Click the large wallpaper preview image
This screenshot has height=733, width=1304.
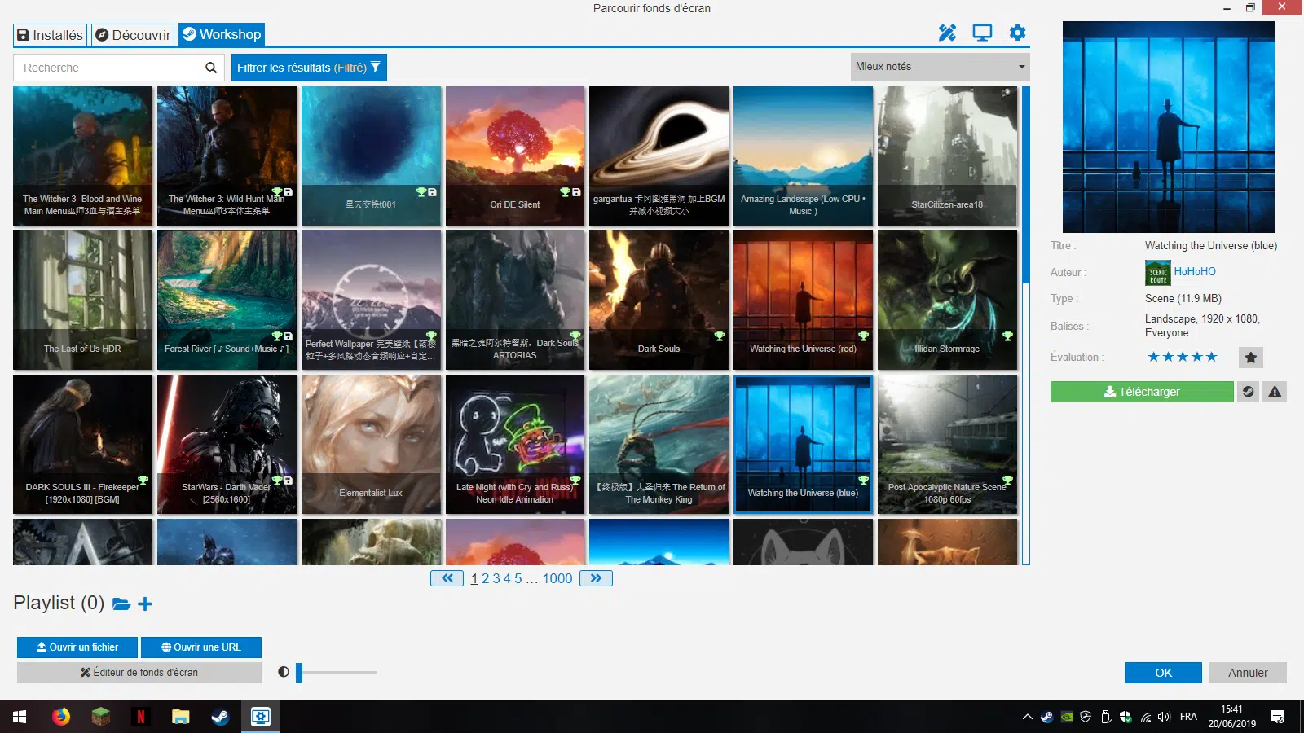coord(1169,127)
